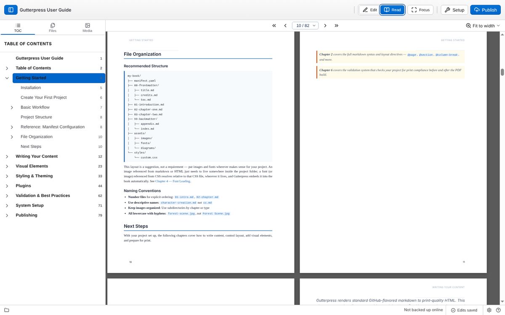This screenshot has width=505, height=315.
Task: Click the Chapter 6 callout note
Action: (390, 72)
